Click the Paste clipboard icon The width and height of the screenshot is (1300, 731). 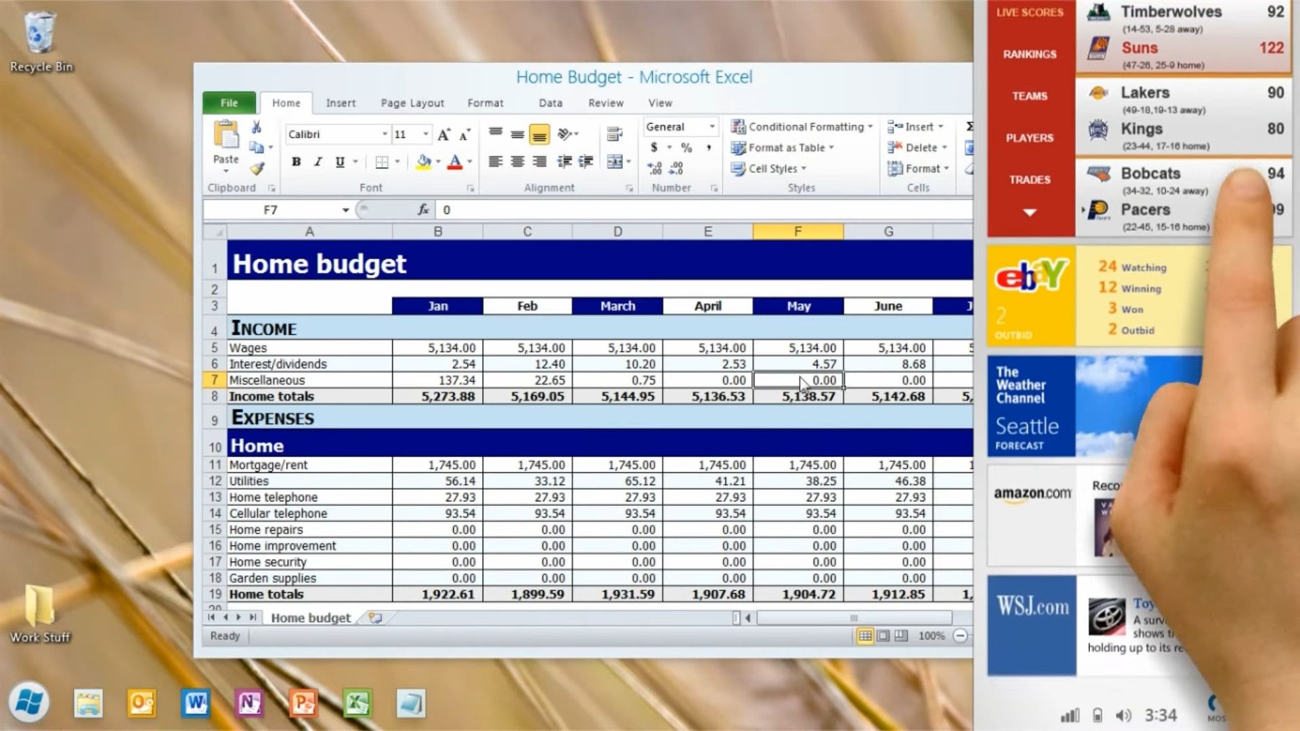pos(226,135)
